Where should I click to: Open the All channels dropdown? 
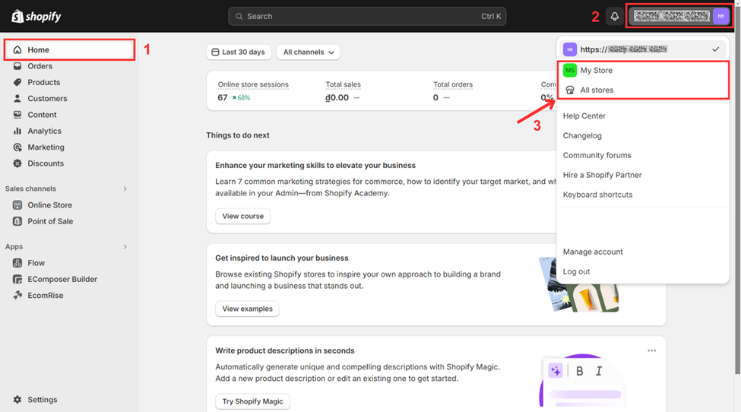coord(309,52)
